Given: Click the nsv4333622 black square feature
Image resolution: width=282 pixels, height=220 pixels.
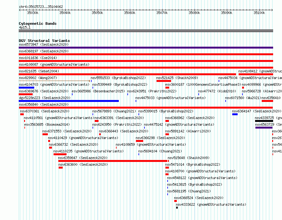Looking at the screenshot, I should 177,208.
